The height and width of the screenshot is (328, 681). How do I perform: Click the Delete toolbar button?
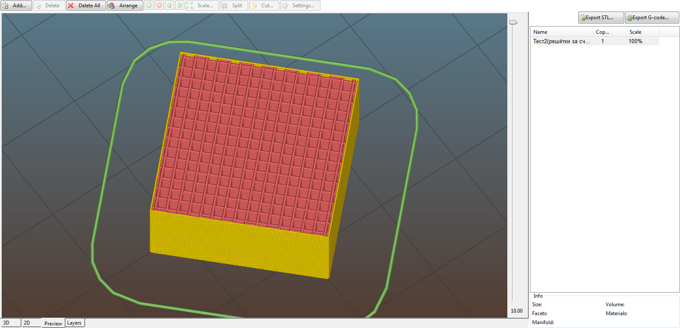point(49,6)
